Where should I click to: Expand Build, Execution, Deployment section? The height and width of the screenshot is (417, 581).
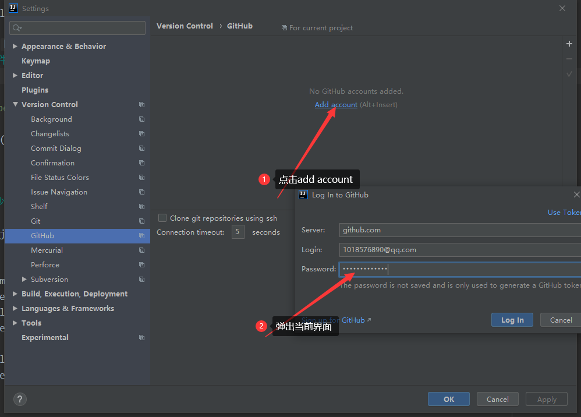[15, 294]
